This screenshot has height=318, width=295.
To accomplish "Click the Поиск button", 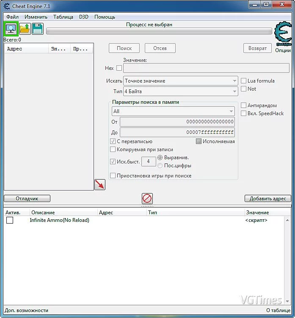I will (124, 48).
